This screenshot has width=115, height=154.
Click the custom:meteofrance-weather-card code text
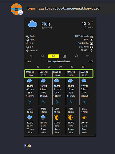69,8
